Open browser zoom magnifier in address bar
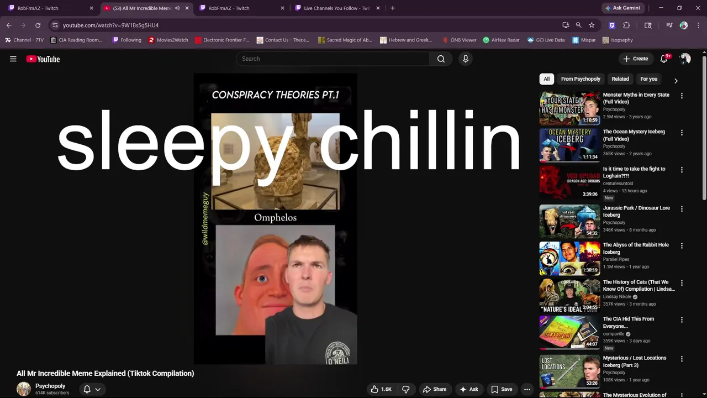The height and width of the screenshot is (398, 707). coord(578,25)
